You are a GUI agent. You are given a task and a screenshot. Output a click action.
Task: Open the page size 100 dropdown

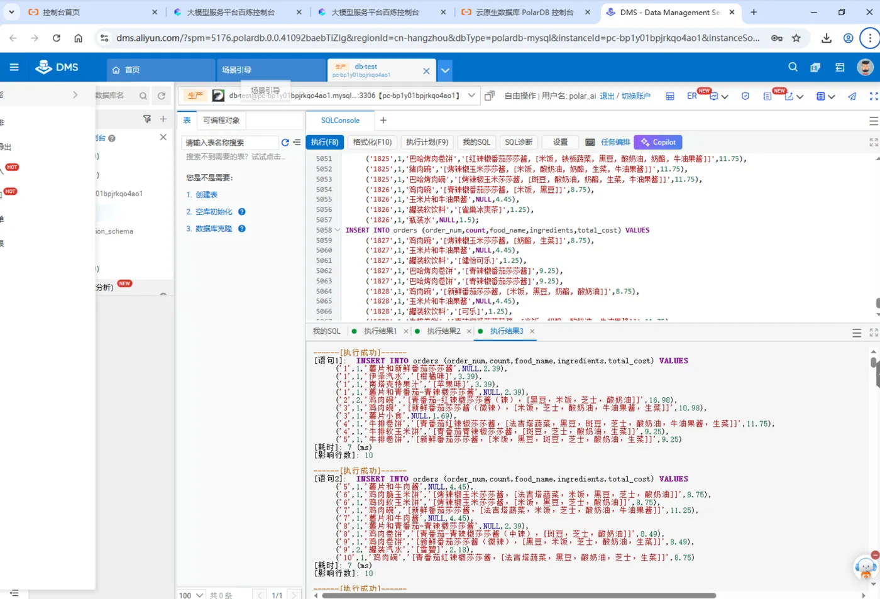pyautogui.click(x=191, y=595)
